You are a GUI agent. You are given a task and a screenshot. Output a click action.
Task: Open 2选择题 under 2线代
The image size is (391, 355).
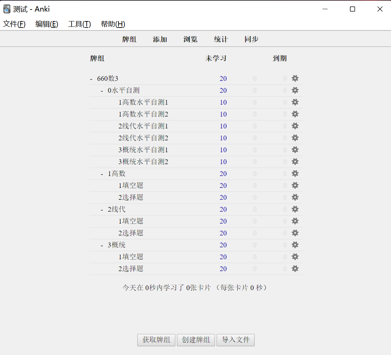tap(131, 233)
